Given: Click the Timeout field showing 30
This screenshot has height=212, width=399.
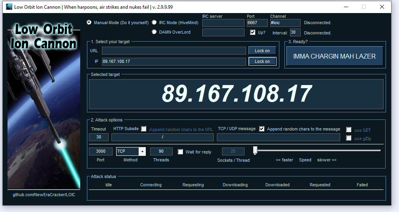Looking at the screenshot, I should 99,137.
